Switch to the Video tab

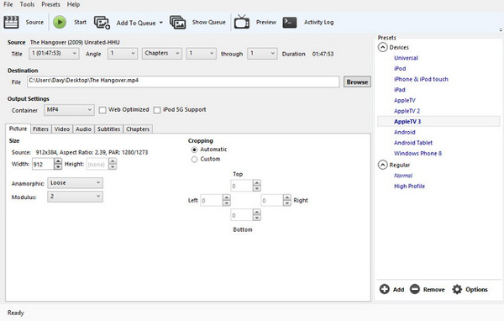pyautogui.click(x=61, y=129)
